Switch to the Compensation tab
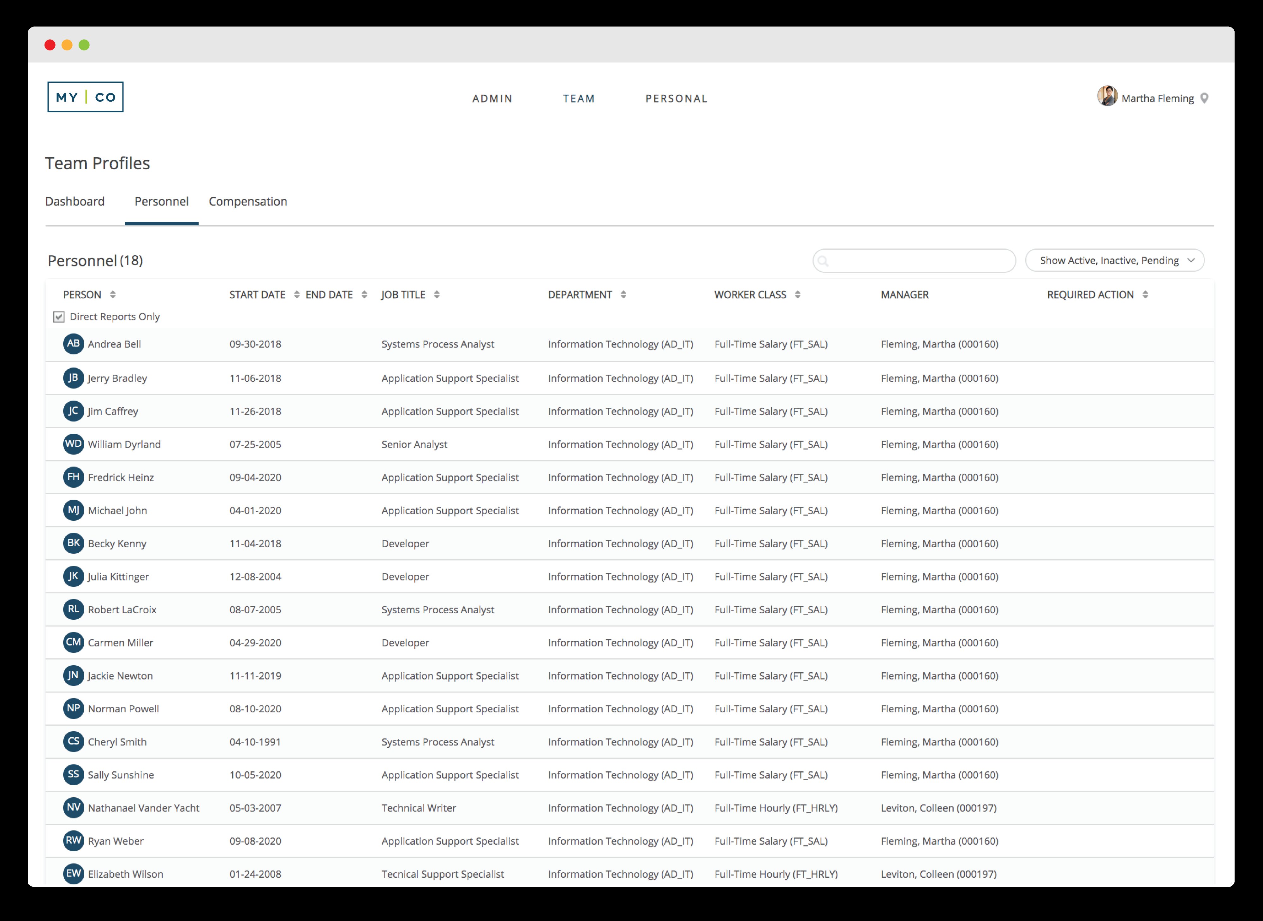The width and height of the screenshot is (1263, 921). click(x=247, y=201)
